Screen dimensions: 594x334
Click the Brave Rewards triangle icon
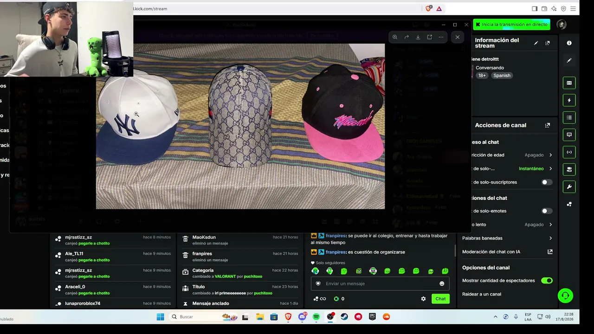coord(439,8)
